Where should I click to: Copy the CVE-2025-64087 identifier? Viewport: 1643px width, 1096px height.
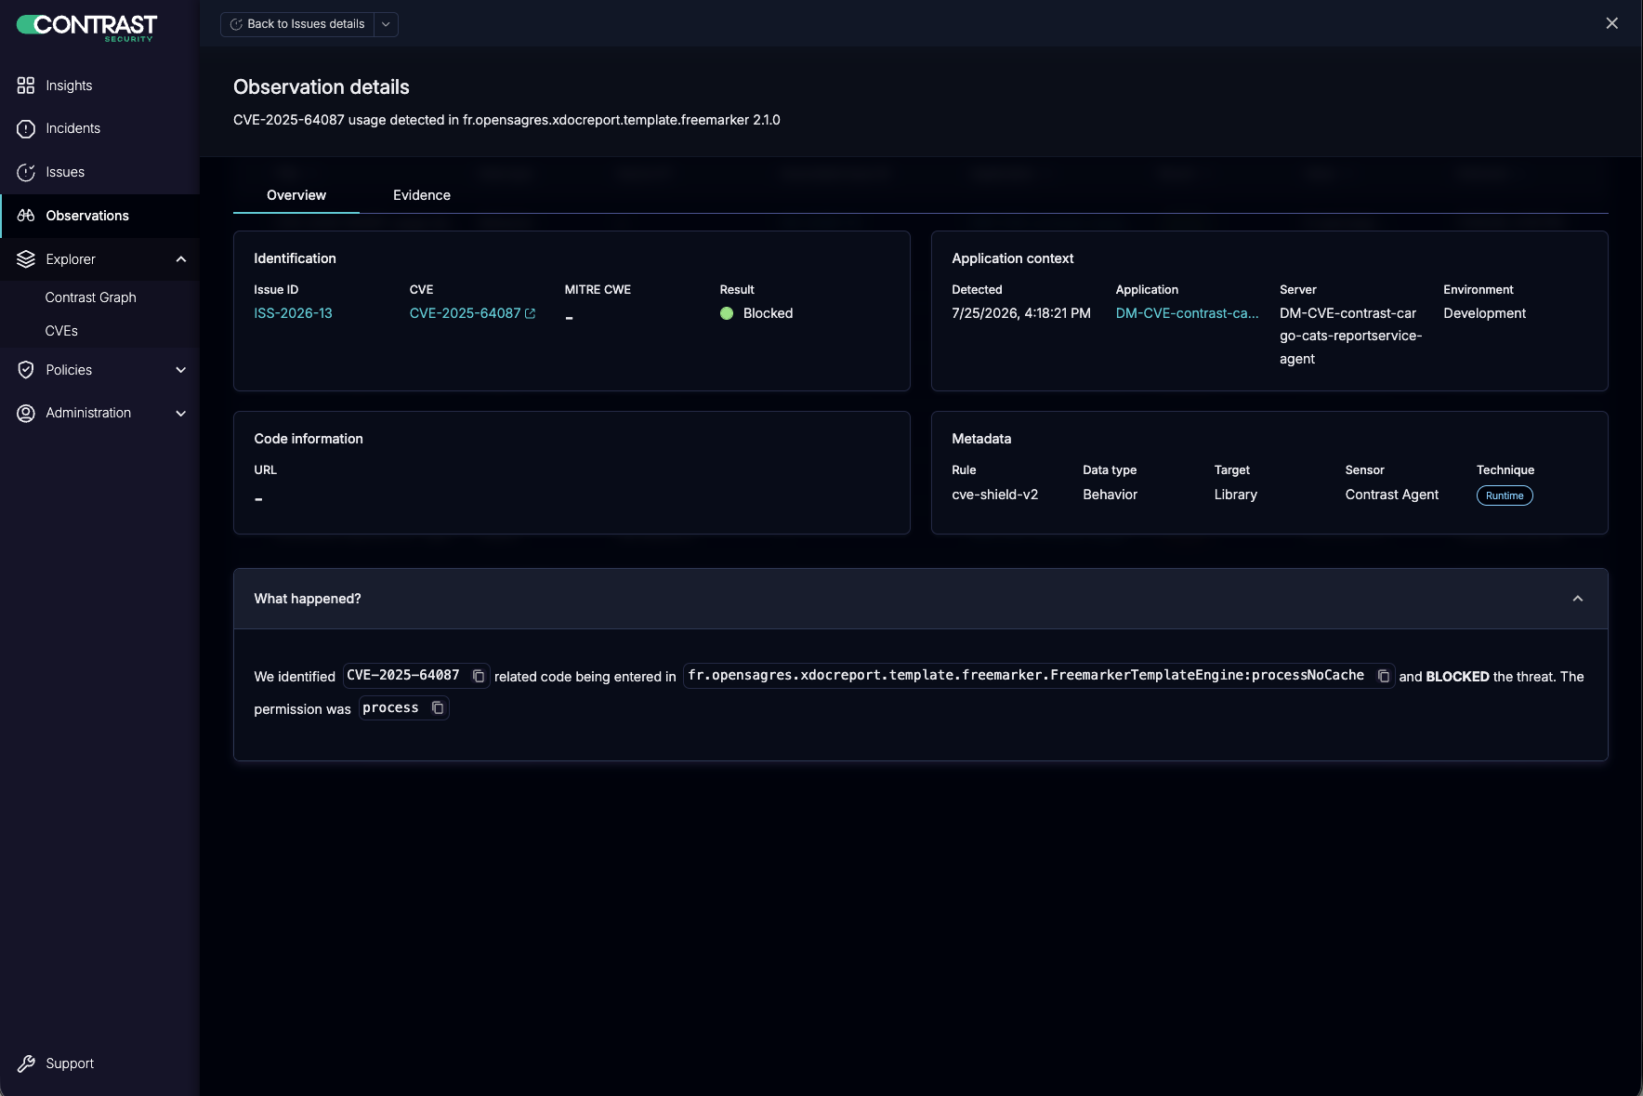tap(479, 676)
